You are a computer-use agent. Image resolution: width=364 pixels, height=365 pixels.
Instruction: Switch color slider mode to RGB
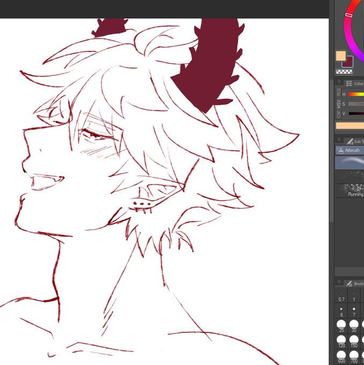(x=339, y=92)
